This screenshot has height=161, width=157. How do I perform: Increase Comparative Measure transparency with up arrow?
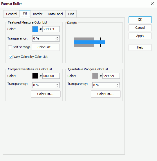point(57,84)
